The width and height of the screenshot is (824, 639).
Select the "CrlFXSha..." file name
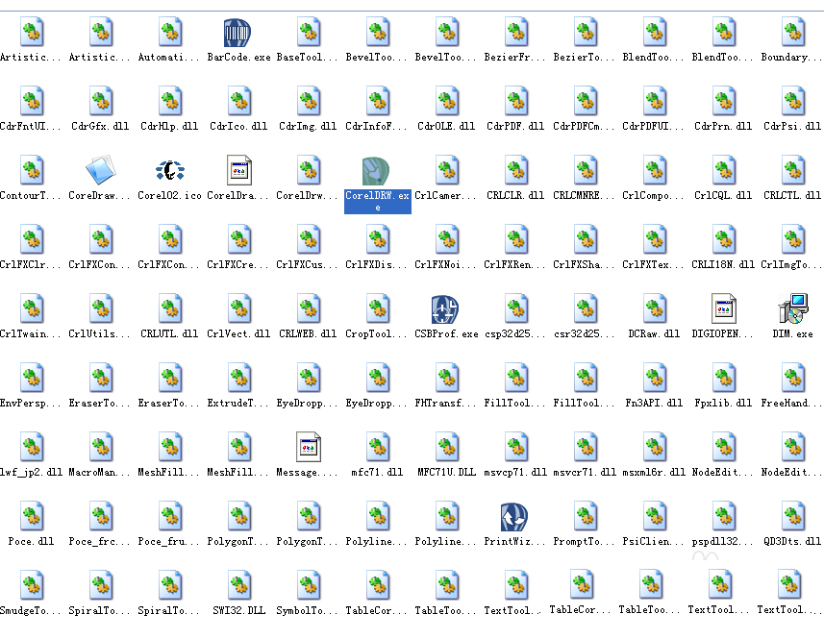pos(585,265)
